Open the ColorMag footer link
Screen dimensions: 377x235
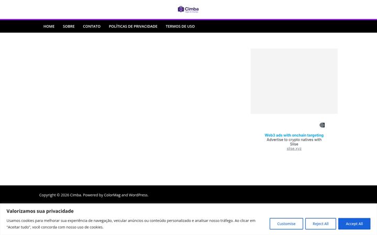pyautogui.click(x=112, y=195)
